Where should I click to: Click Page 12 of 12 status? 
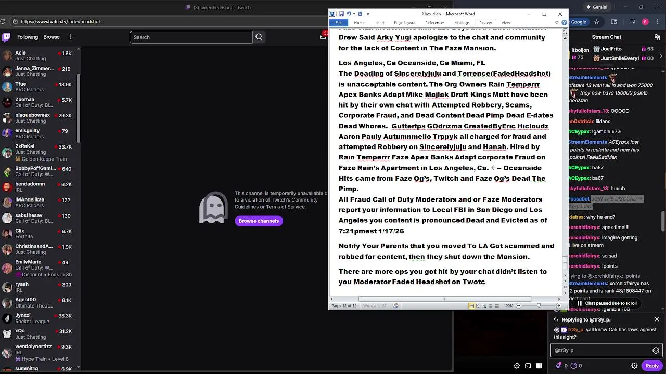344,305
